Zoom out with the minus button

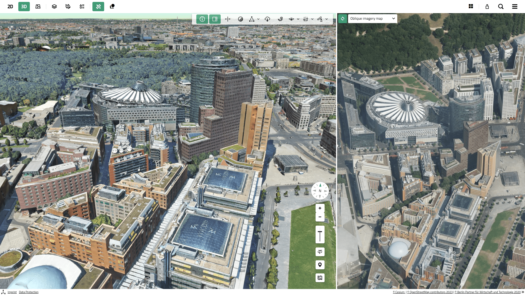320,217
